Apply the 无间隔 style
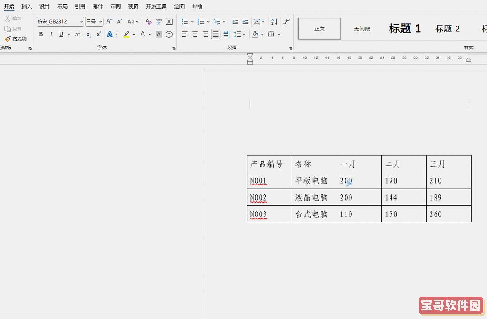 pyautogui.click(x=362, y=29)
